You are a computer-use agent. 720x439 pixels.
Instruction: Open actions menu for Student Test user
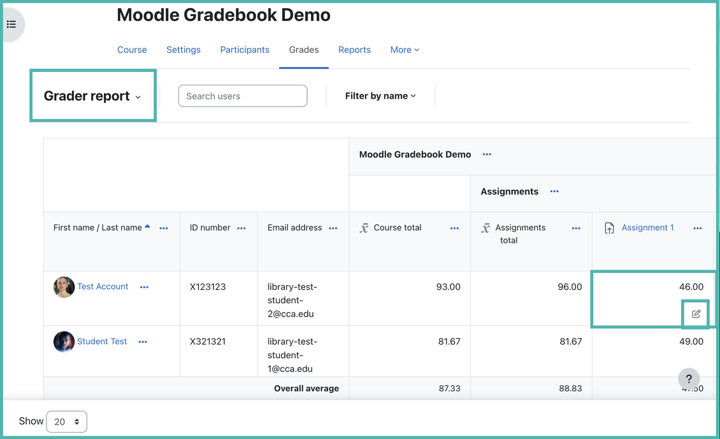(143, 342)
